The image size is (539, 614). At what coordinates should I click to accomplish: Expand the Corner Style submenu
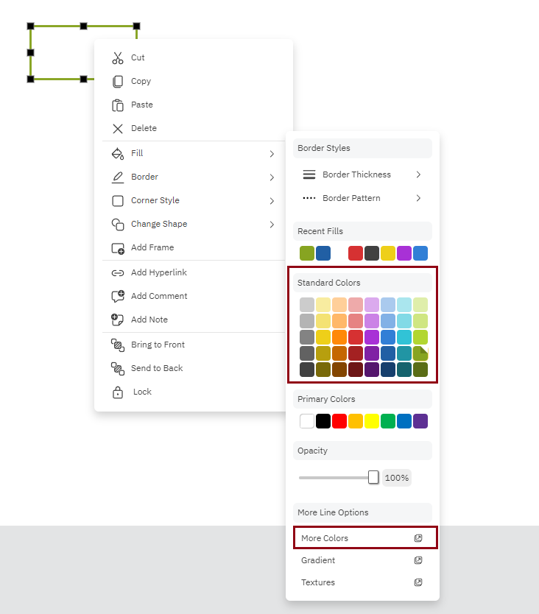click(271, 201)
